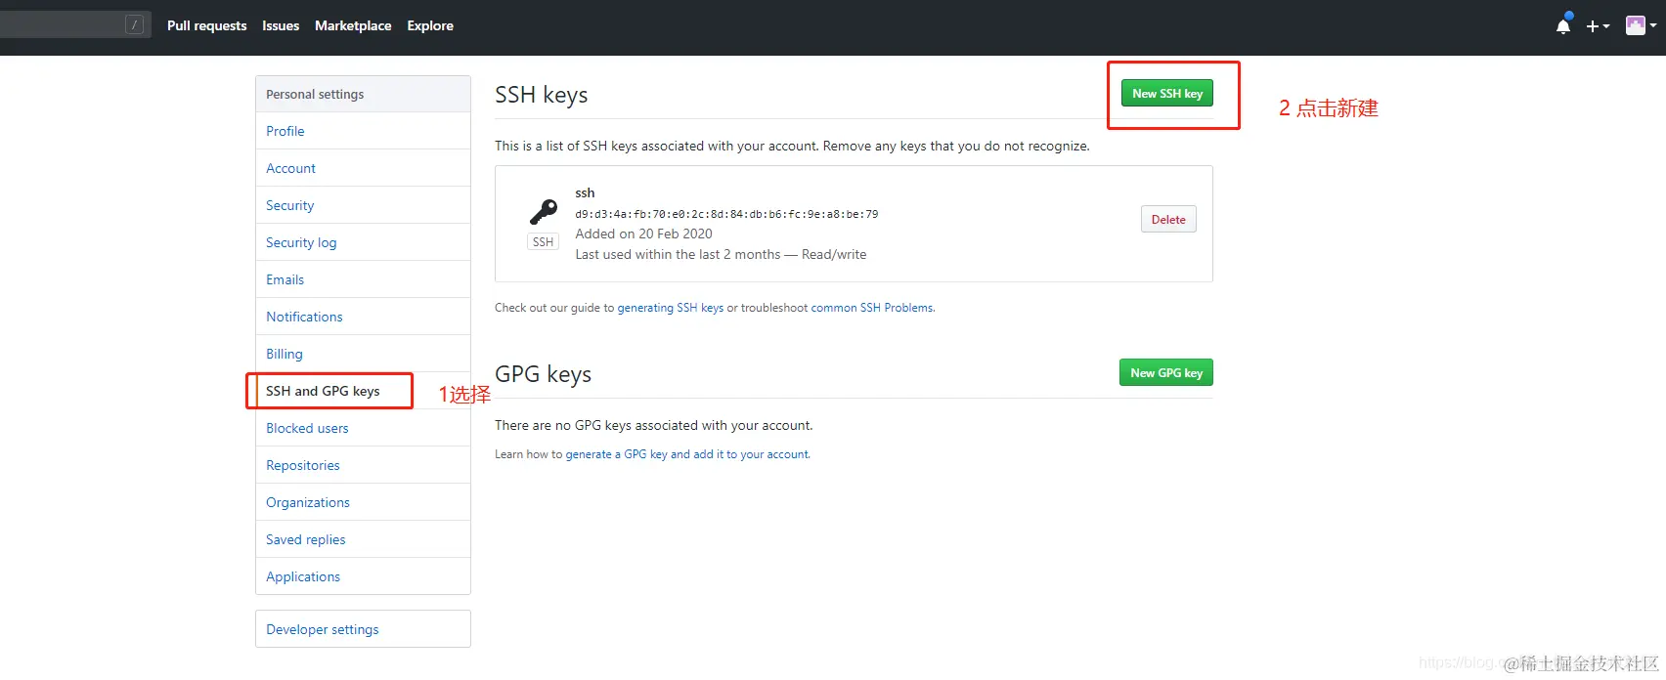Open Organizations settings
This screenshot has width=1666, height=680.
pos(363,502)
